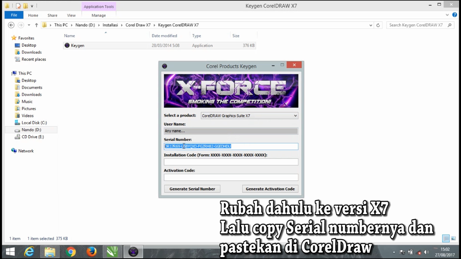Open Local Disk (C:) drive

pyautogui.click(x=34, y=123)
